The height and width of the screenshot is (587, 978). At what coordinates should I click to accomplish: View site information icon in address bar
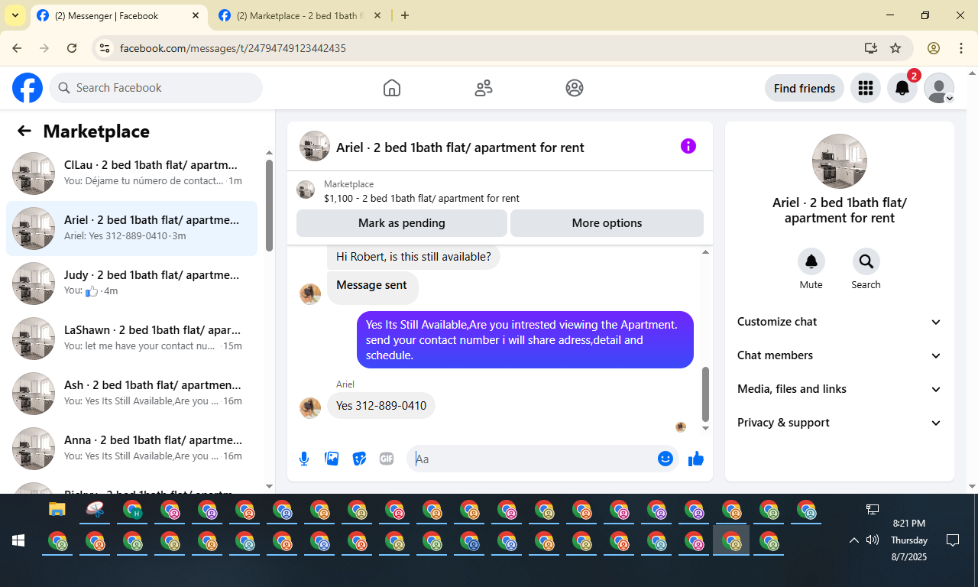(105, 48)
